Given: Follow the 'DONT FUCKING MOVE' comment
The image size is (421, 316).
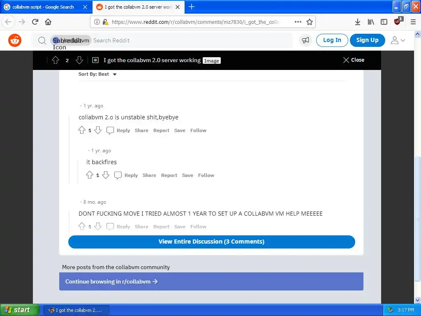Looking at the screenshot, I should pyautogui.click(x=199, y=227).
